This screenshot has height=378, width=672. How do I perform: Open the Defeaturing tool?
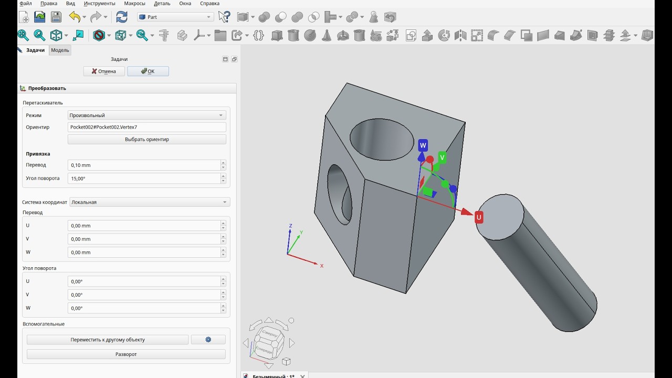(x=390, y=17)
